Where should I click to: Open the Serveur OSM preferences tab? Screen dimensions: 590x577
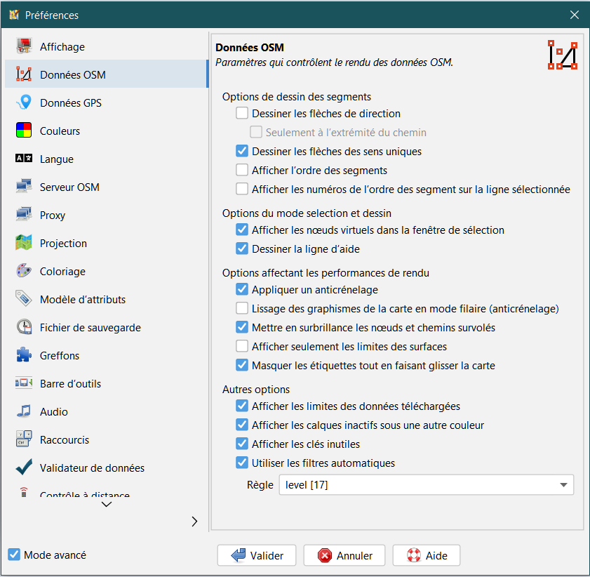69,187
